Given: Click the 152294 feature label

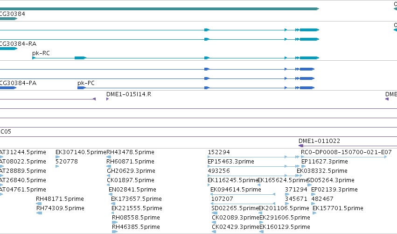Looking at the screenshot, I should pyautogui.click(x=219, y=152).
